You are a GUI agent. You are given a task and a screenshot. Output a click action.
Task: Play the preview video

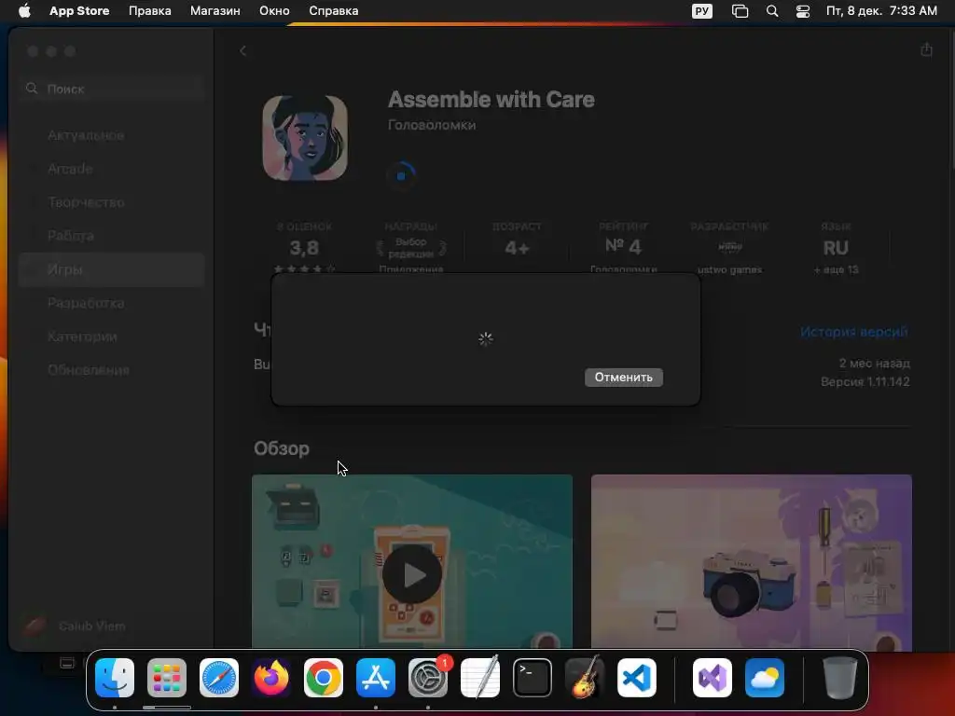tap(412, 574)
